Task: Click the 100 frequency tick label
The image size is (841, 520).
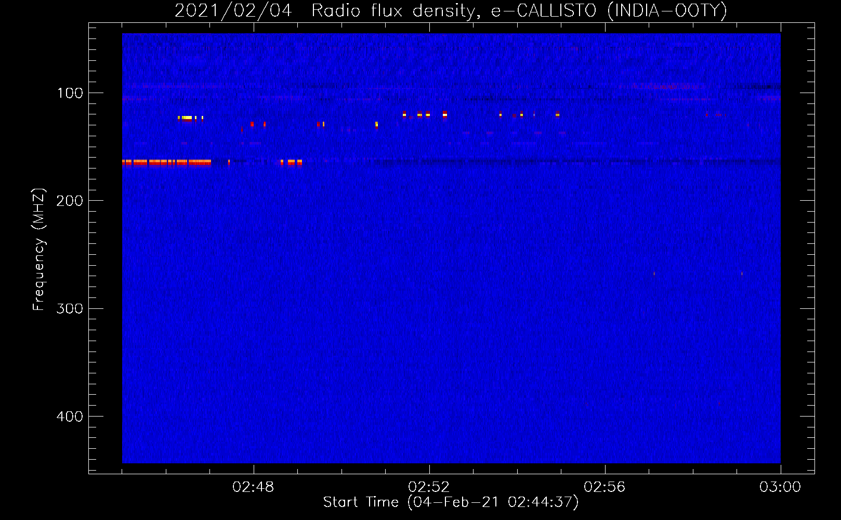Action: point(70,93)
